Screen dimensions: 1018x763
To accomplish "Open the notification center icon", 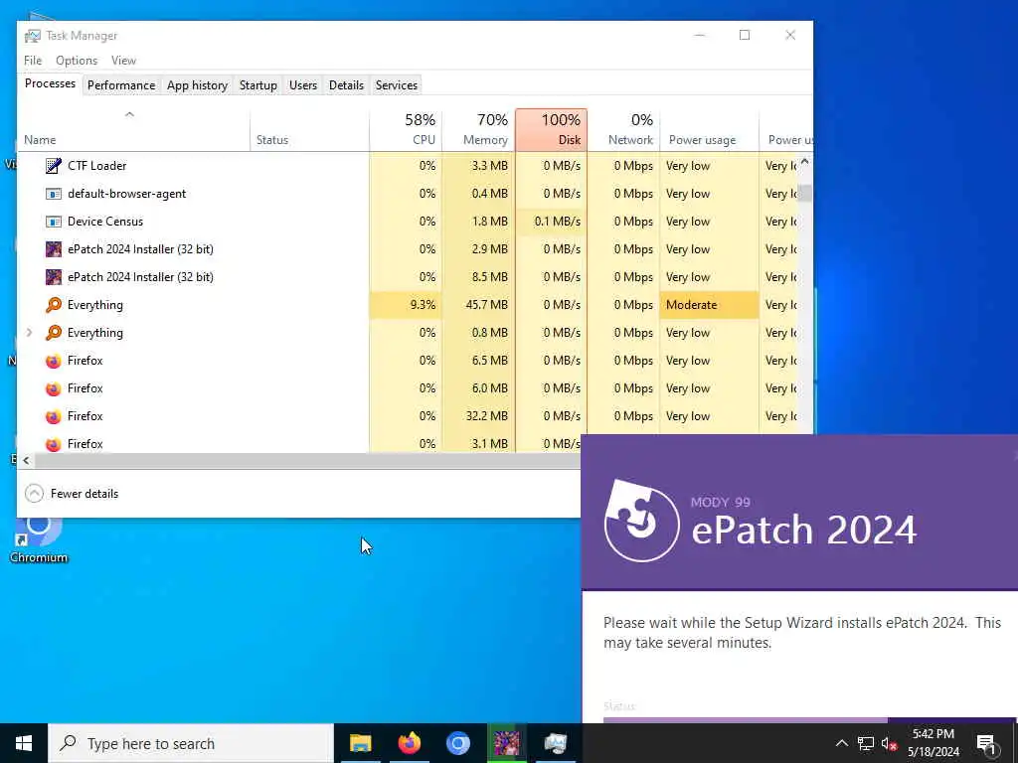I will pos(985,744).
